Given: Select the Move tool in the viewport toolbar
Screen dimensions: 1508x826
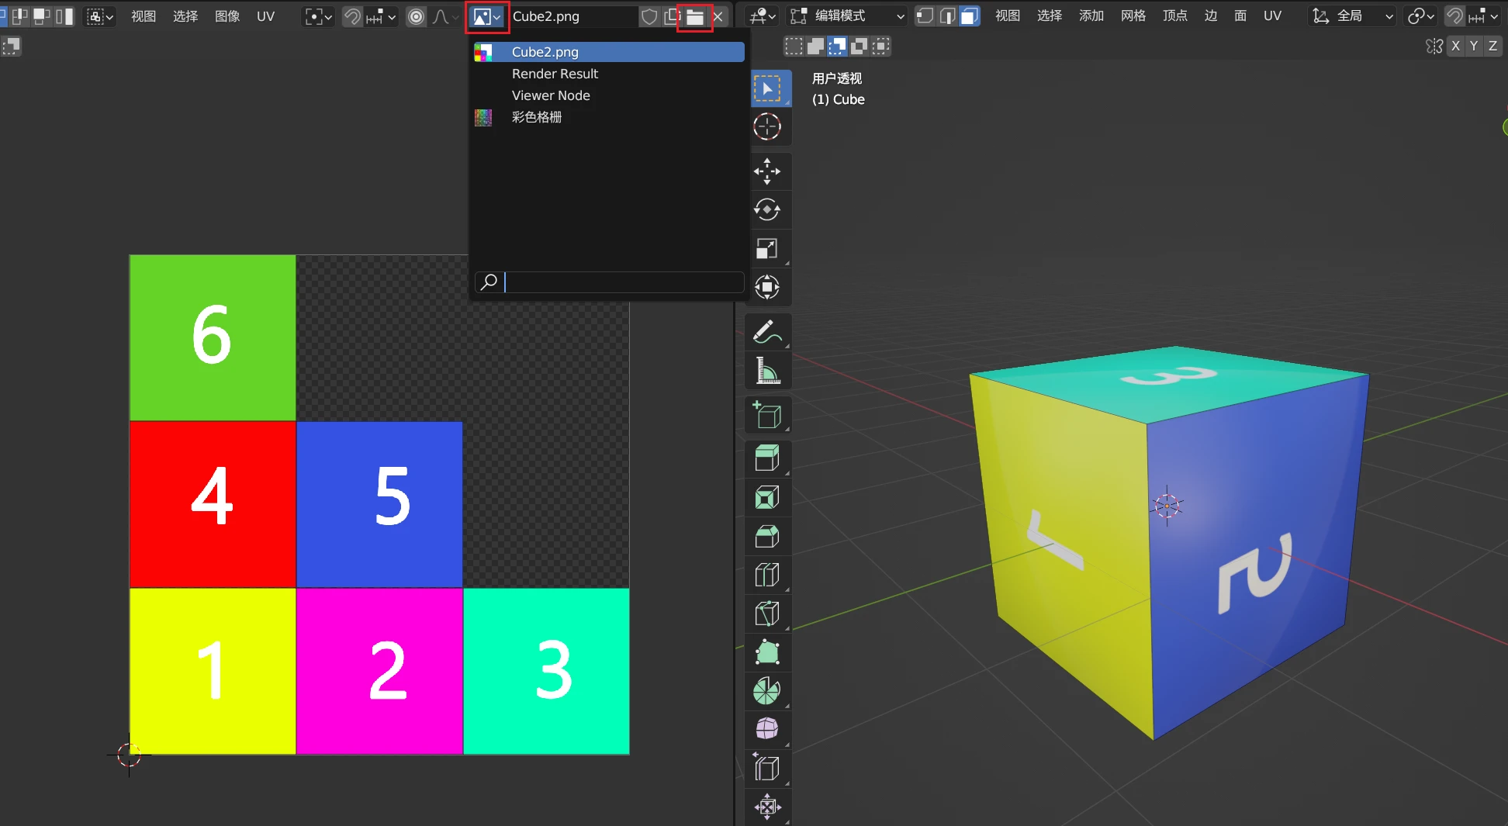Looking at the screenshot, I should click(x=768, y=171).
